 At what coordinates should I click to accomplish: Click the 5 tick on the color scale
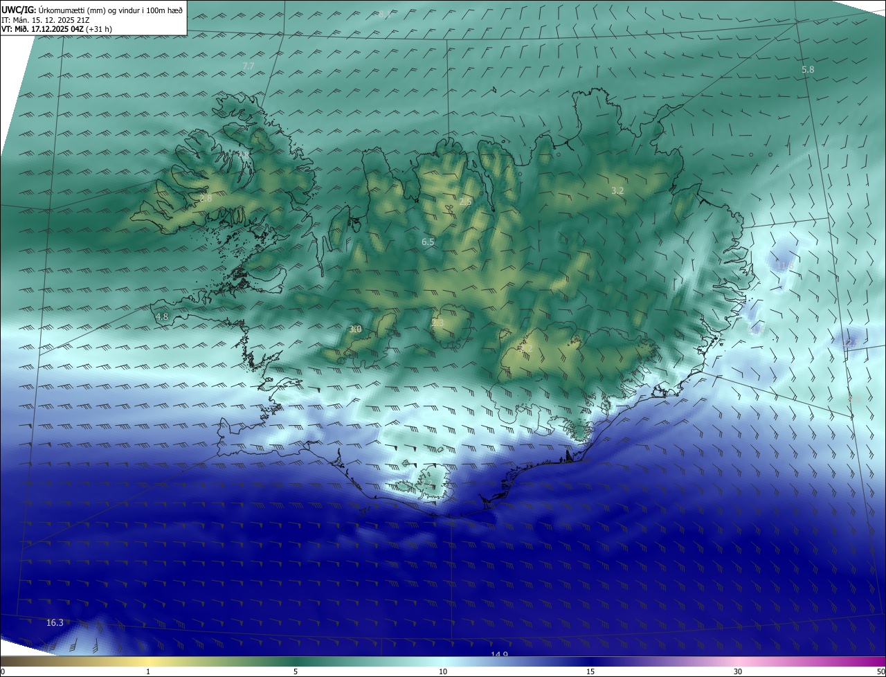[x=296, y=671]
